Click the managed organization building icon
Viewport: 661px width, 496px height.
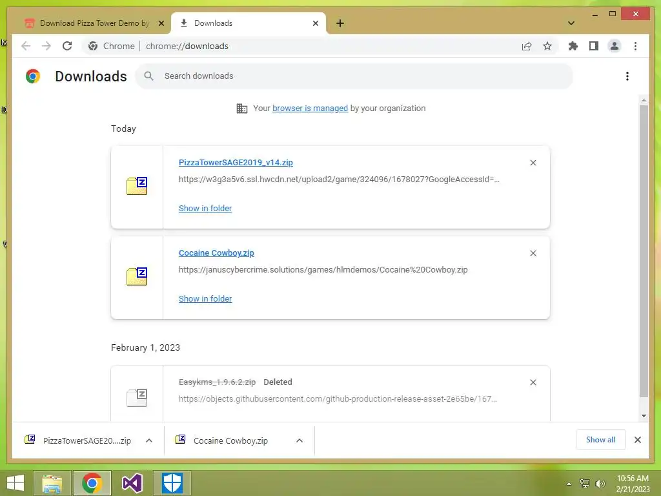242,108
